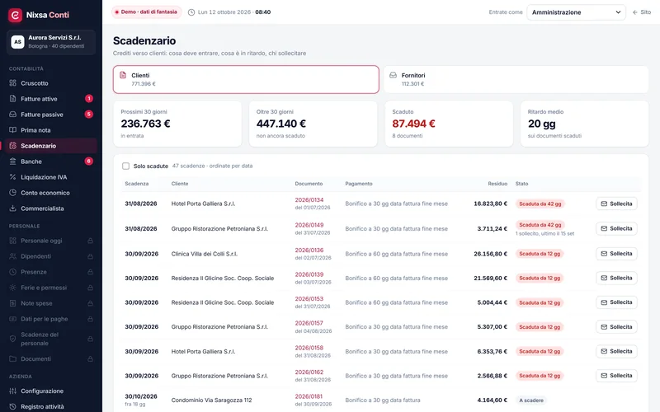660x412 pixels.
Task: Click the Prima nota book icon
Action: (x=13, y=130)
